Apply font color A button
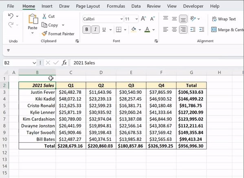Viewport: 244px width, 178px height. 147,30
